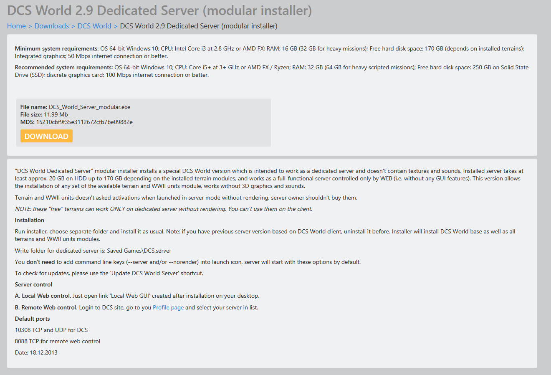Click 'Minimum system requirements:' label

pyautogui.click(x=57, y=48)
